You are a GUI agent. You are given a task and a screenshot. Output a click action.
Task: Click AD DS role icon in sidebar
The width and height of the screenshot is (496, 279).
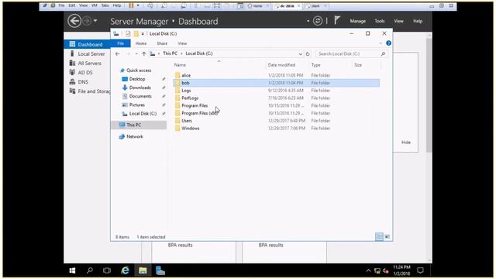(x=72, y=72)
